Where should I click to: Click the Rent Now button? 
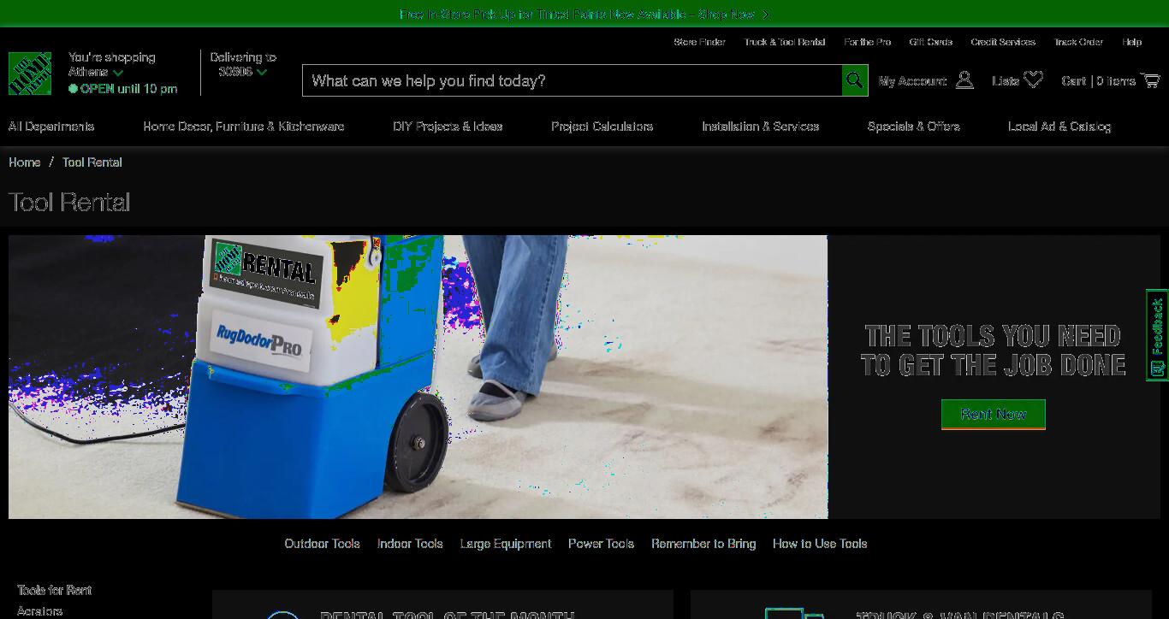pyautogui.click(x=993, y=414)
